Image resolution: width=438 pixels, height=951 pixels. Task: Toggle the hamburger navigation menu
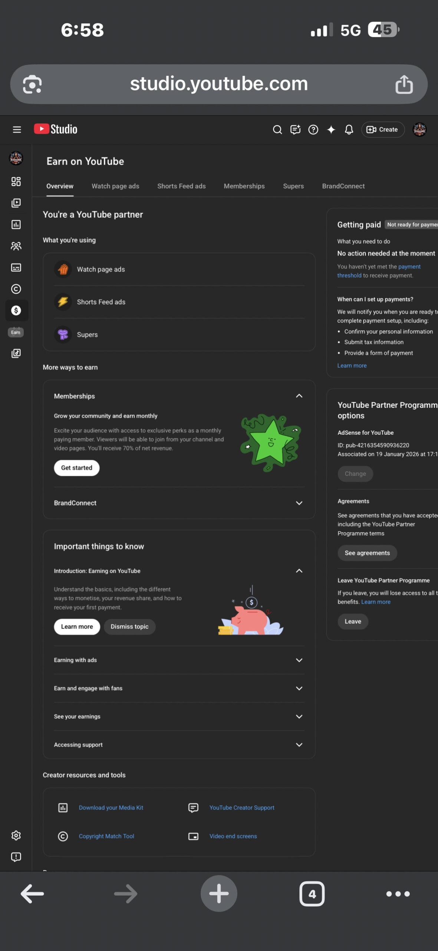17,130
